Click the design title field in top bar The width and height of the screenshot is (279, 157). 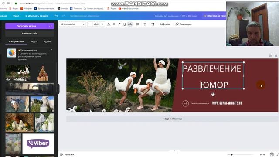click(x=176, y=16)
